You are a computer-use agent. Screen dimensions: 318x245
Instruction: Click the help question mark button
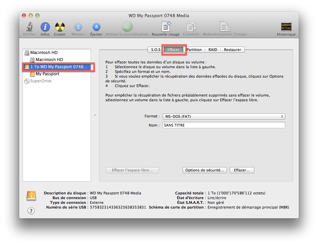pos(31,211)
